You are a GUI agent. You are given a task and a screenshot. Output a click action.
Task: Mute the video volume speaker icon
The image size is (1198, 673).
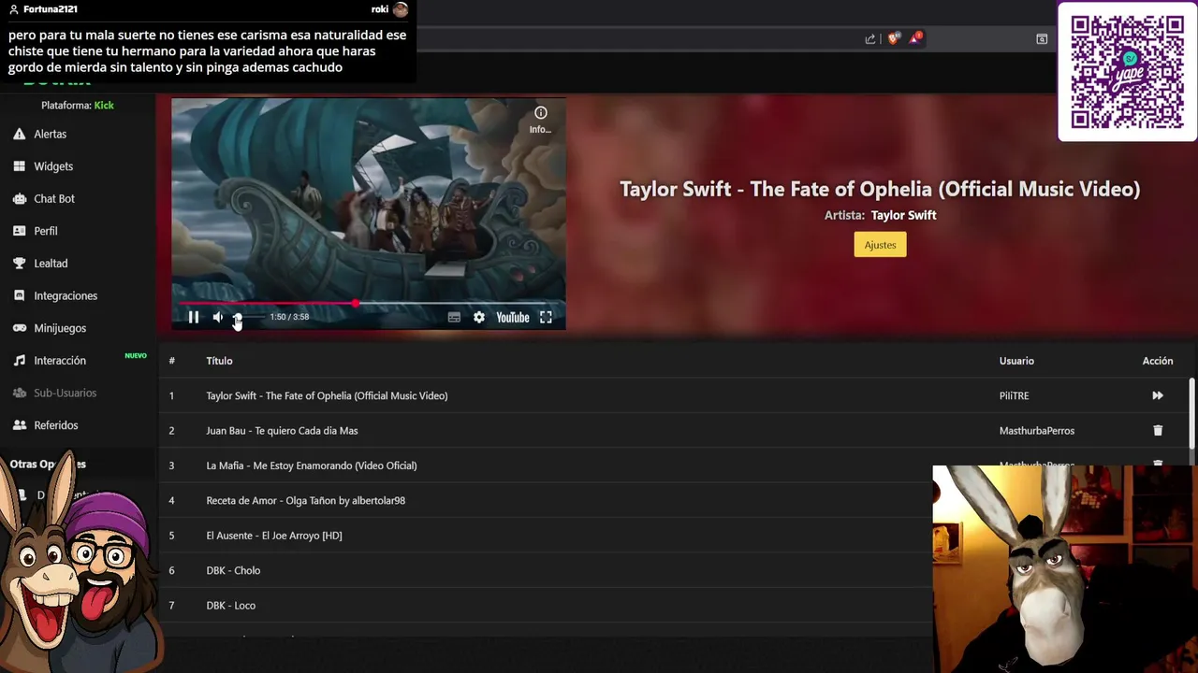coord(218,317)
